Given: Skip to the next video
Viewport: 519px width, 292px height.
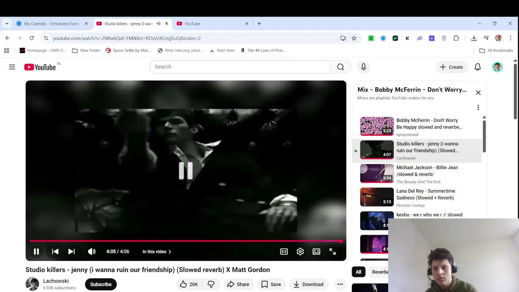Looking at the screenshot, I should (x=71, y=251).
